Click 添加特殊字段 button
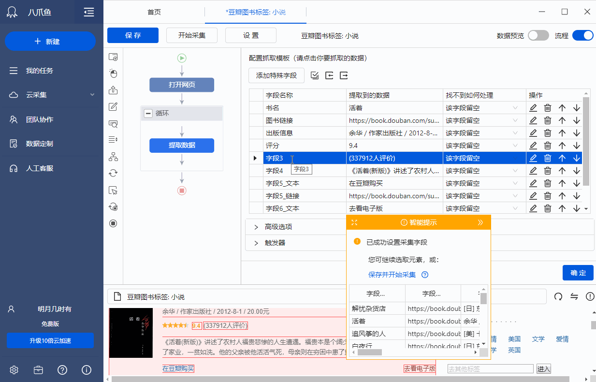This screenshot has height=382, width=596. [x=276, y=75]
